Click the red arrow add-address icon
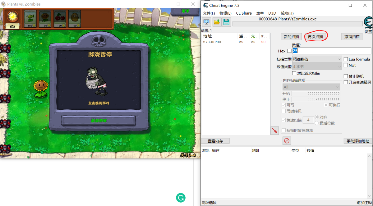373x206 pixels. [274, 130]
